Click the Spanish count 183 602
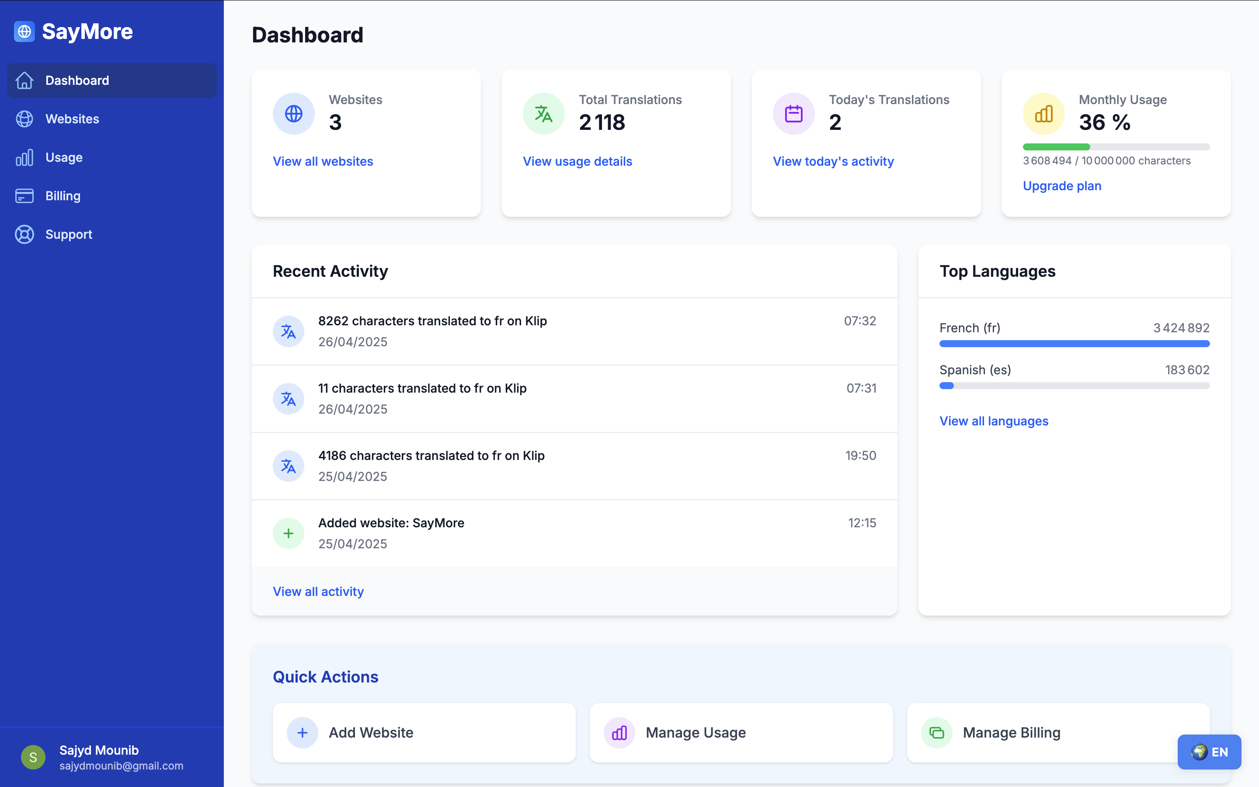The width and height of the screenshot is (1259, 787). tap(1187, 370)
